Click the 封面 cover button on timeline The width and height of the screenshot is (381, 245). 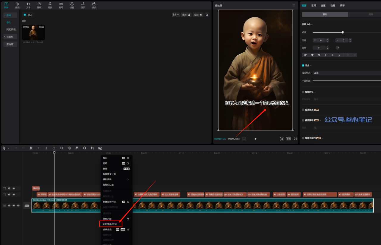(x=27, y=206)
